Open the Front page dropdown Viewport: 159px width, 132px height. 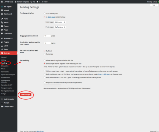click(x=60, y=22)
